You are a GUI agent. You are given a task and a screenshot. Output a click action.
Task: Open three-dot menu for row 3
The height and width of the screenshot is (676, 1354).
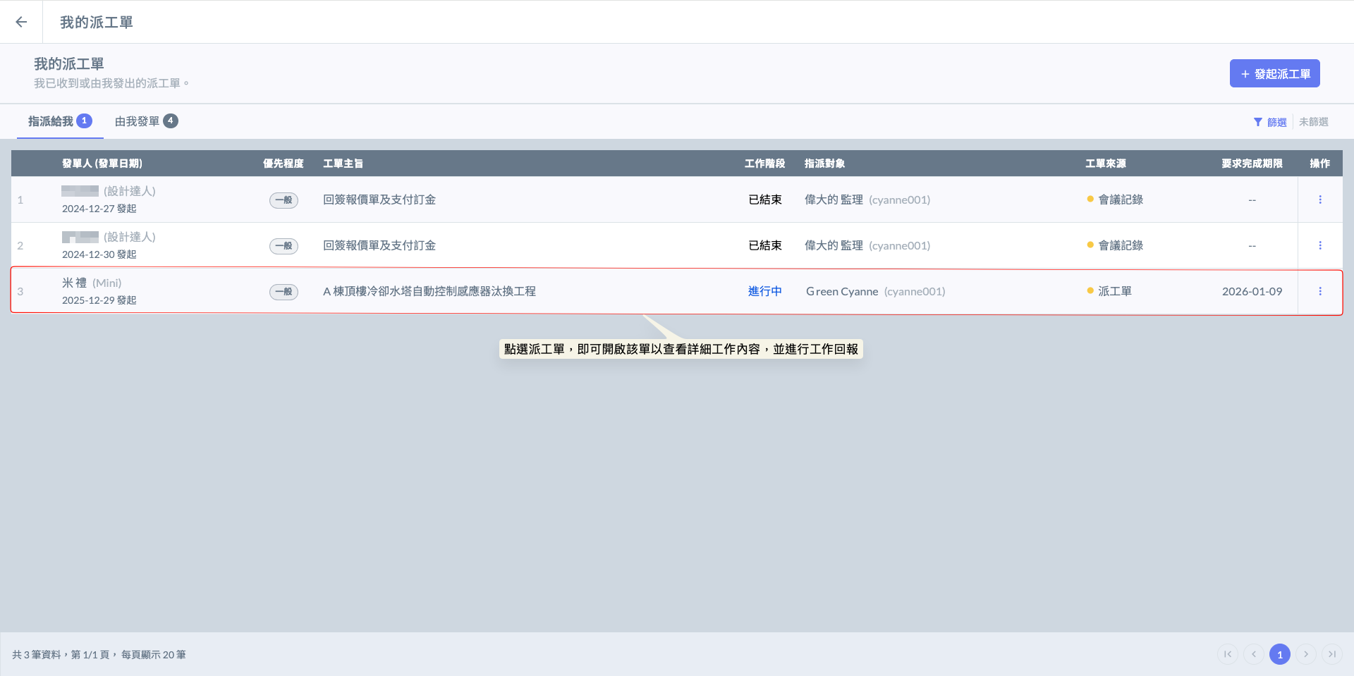(x=1320, y=291)
